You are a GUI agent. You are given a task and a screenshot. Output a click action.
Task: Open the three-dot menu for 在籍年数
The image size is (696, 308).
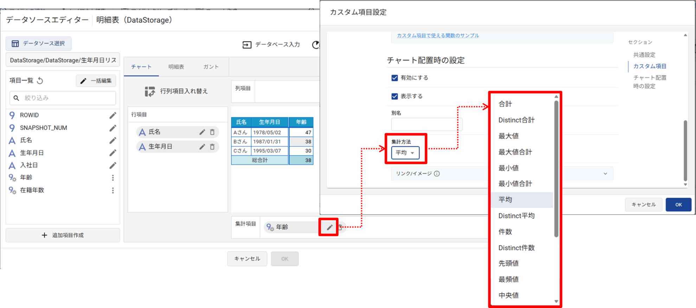click(x=113, y=190)
